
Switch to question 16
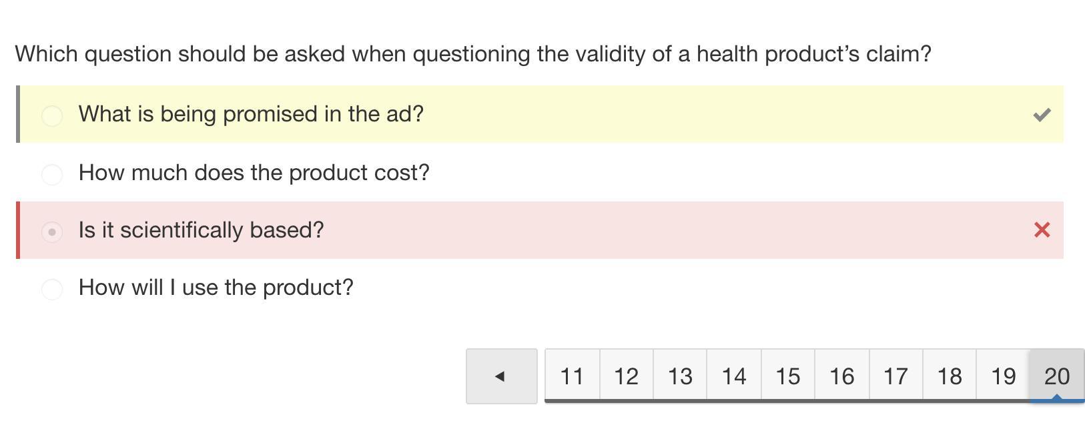[x=842, y=376]
